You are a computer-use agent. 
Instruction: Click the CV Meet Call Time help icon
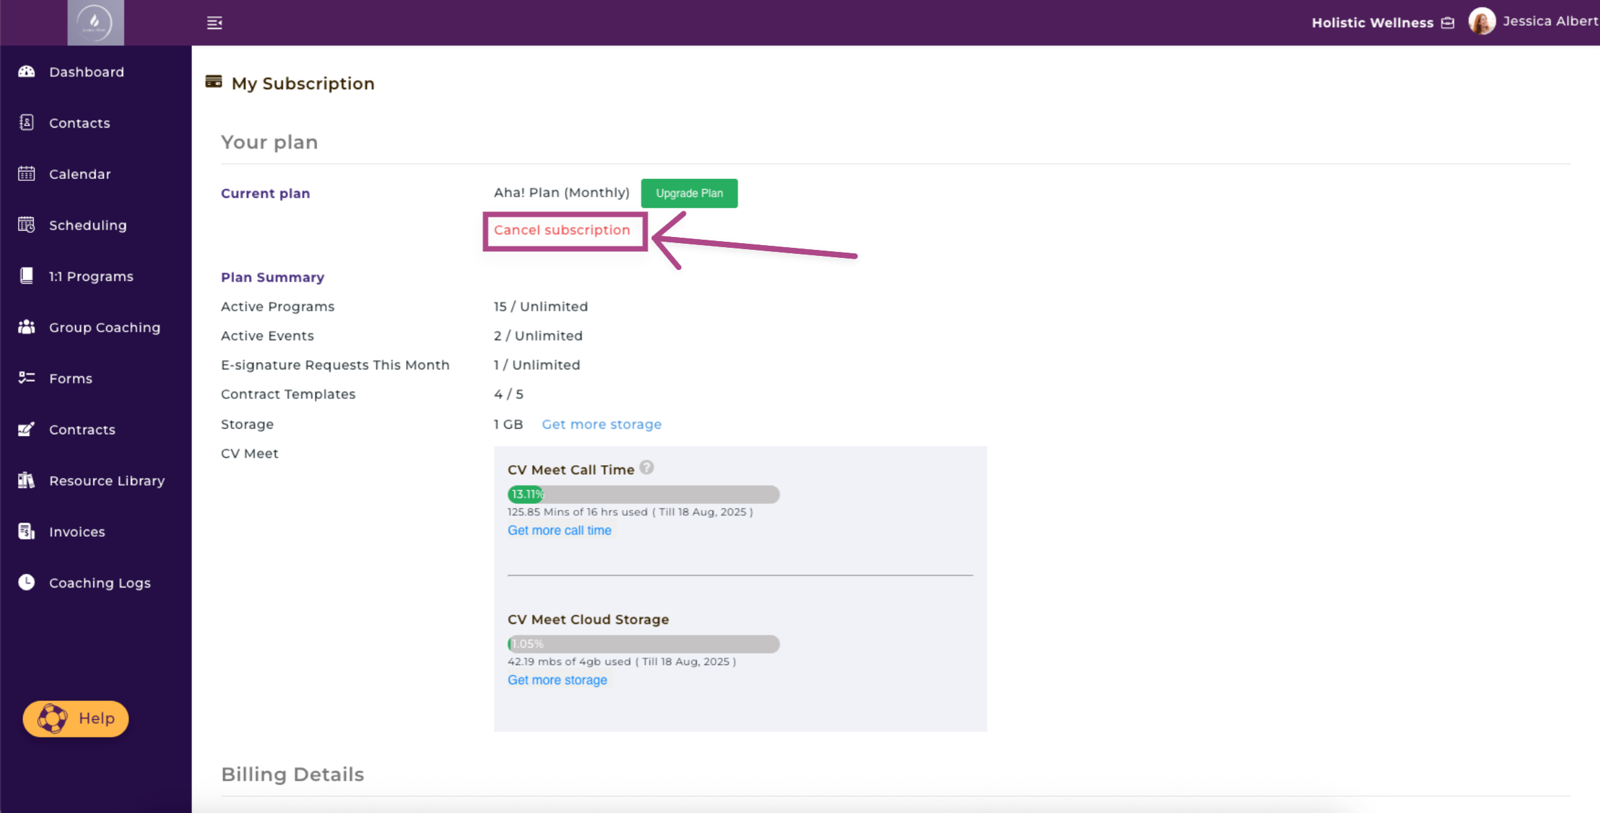click(x=647, y=467)
